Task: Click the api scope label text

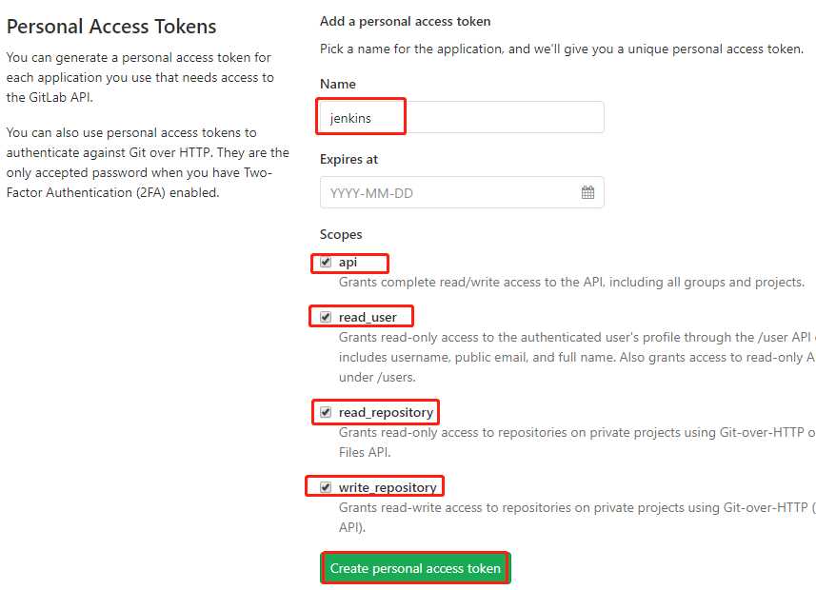Action: pyautogui.click(x=348, y=263)
